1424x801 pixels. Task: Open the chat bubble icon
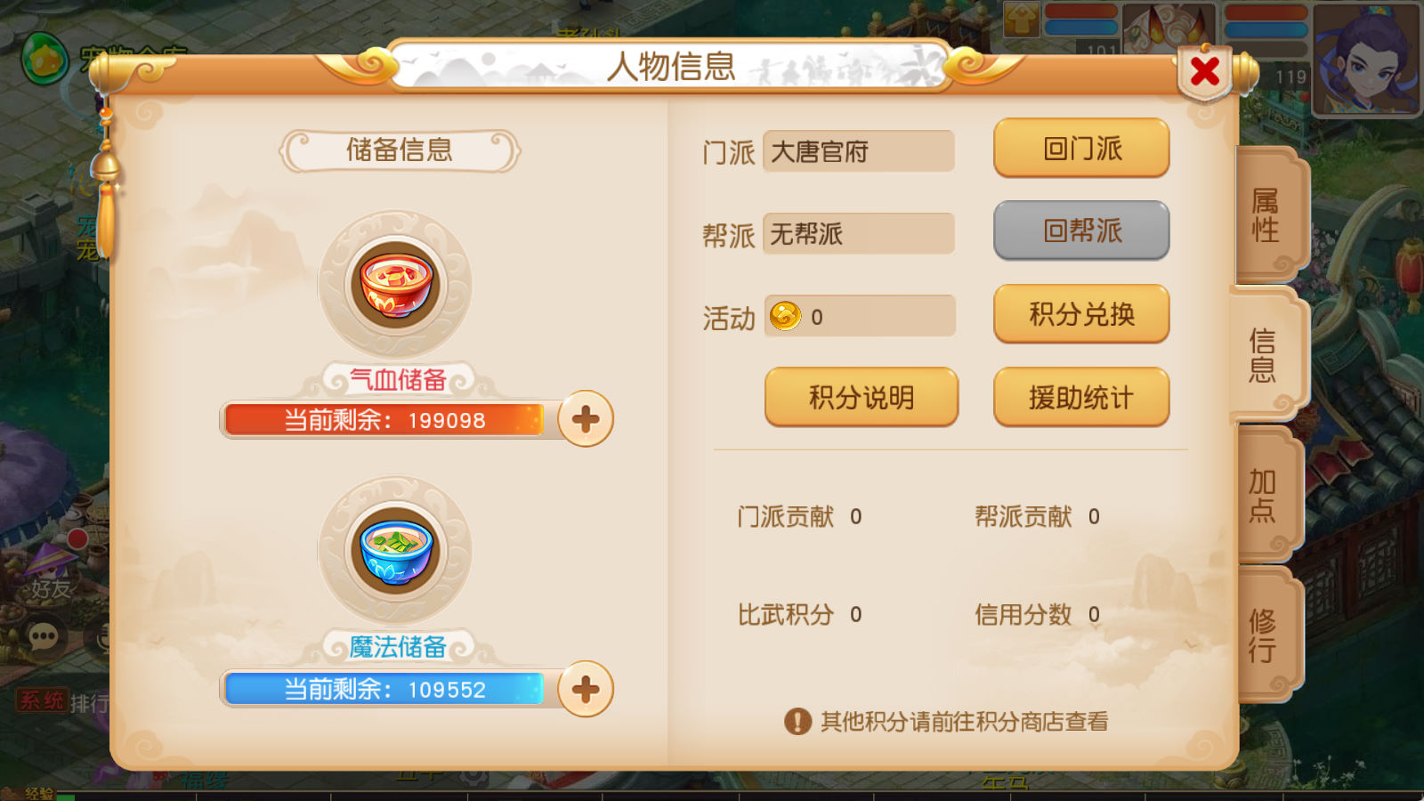click(x=44, y=636)
